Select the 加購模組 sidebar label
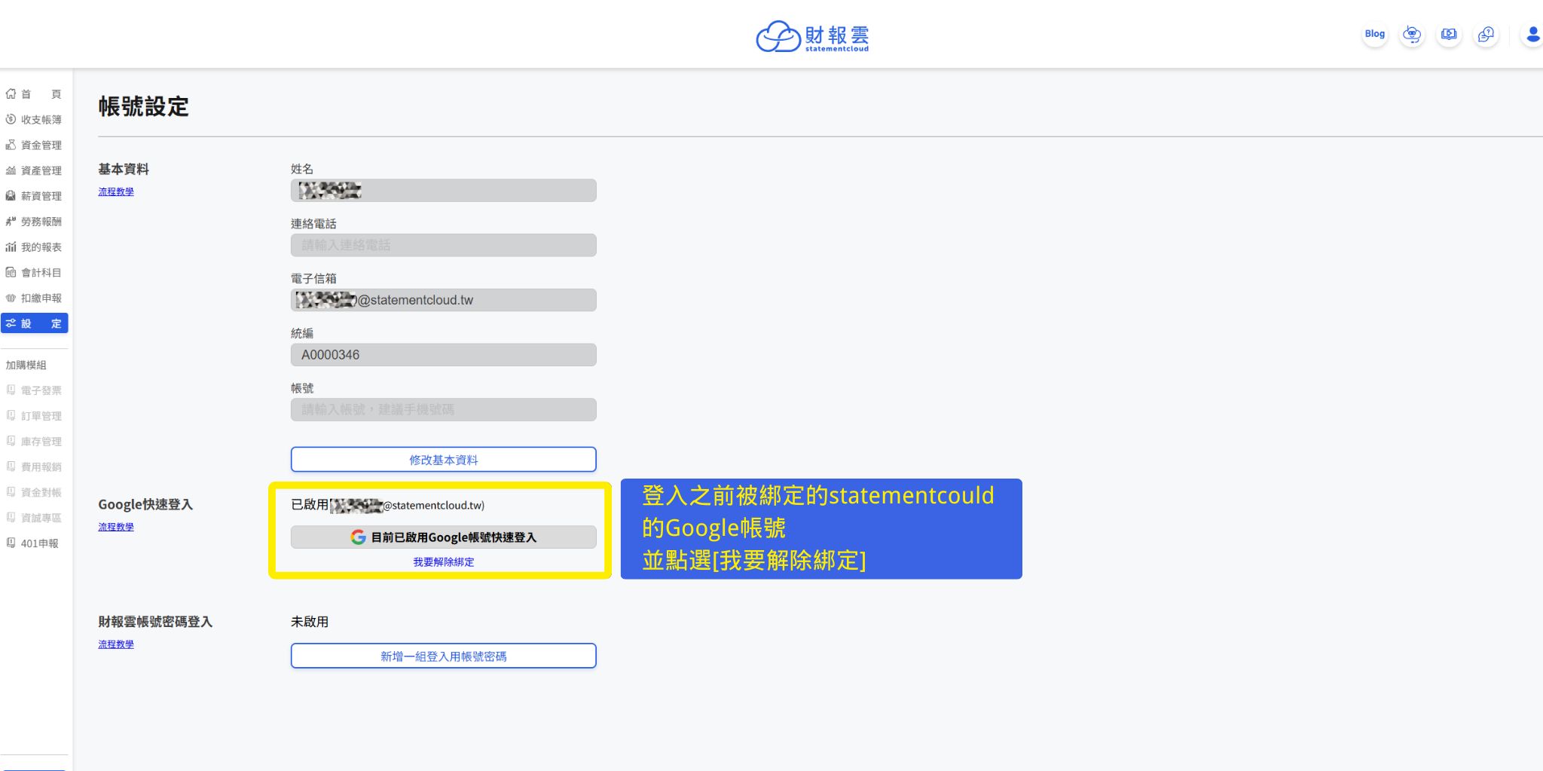Screen dimensions: 1543x771 (x=26, y=366)
